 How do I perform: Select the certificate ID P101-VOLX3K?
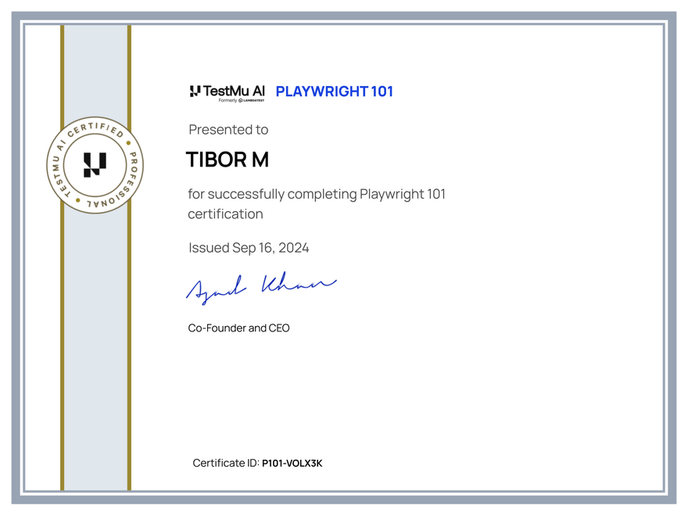coord(292,464)
